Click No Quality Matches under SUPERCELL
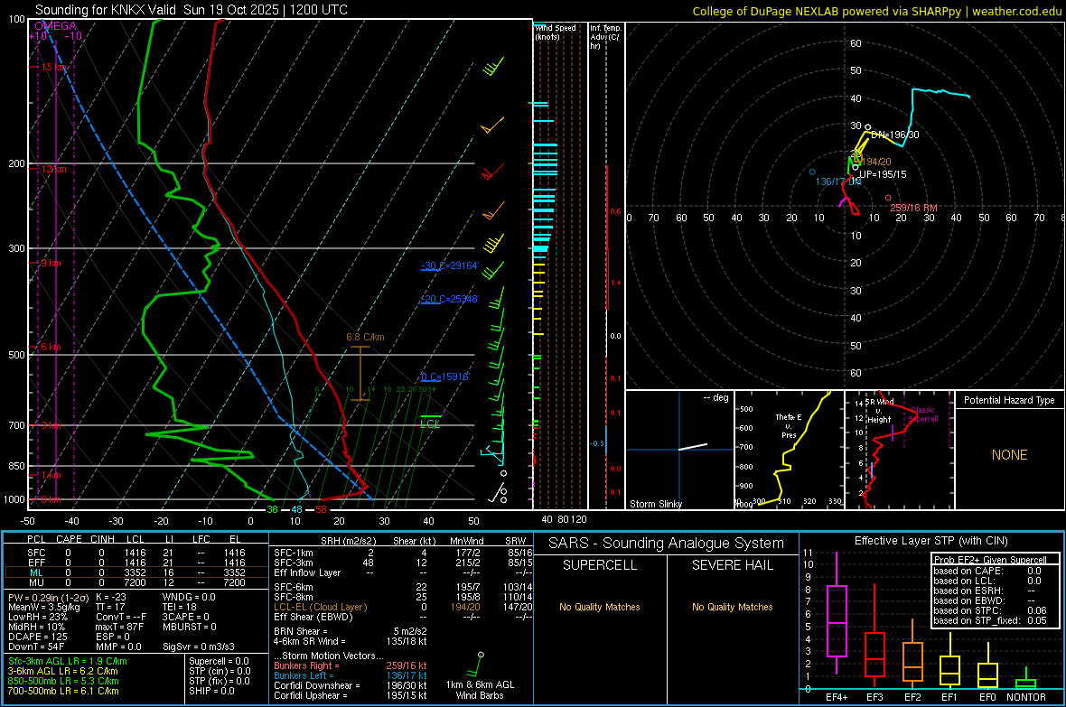This screenshot has width=1066, height=707. [x=600, y=607]
